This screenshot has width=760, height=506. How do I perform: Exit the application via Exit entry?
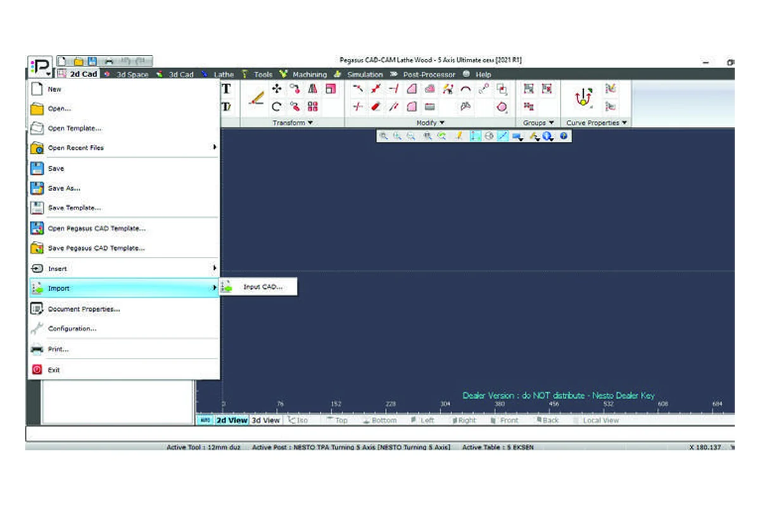(x=123, y=370)
